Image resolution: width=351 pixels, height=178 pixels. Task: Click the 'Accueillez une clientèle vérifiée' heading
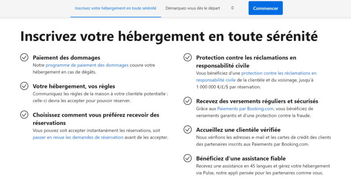tap(238, 130)
